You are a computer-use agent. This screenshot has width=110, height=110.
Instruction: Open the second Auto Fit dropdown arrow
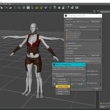point(84,81)
